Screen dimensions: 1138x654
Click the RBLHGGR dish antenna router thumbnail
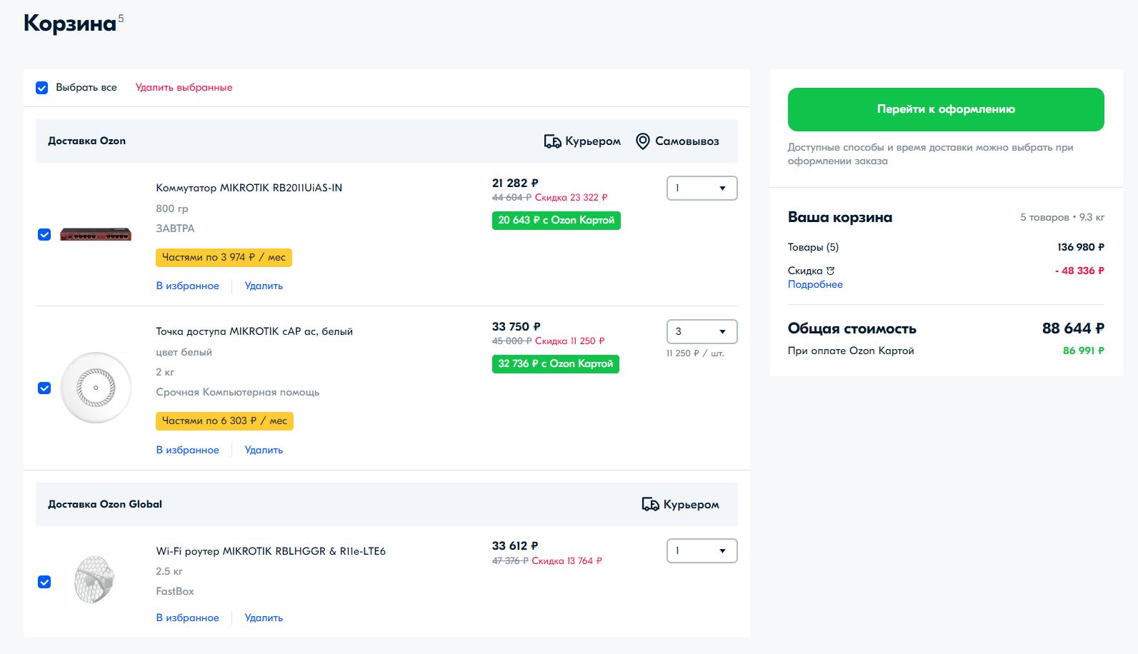pos(94,579)
